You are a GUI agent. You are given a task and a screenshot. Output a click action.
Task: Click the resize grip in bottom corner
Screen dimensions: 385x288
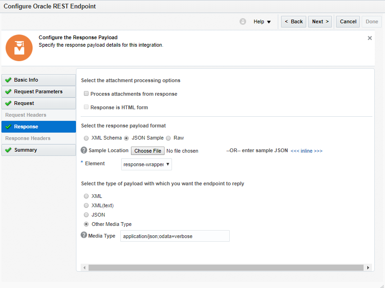pos(381,285)
